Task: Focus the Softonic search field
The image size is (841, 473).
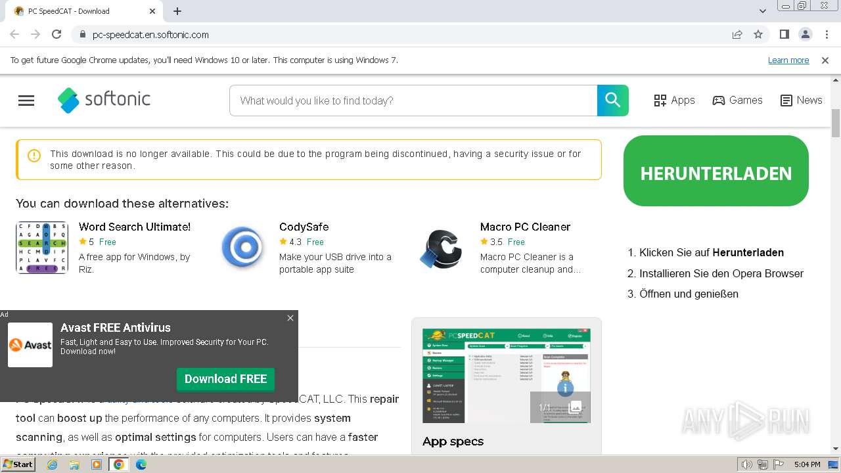Action: pos(413,101)
